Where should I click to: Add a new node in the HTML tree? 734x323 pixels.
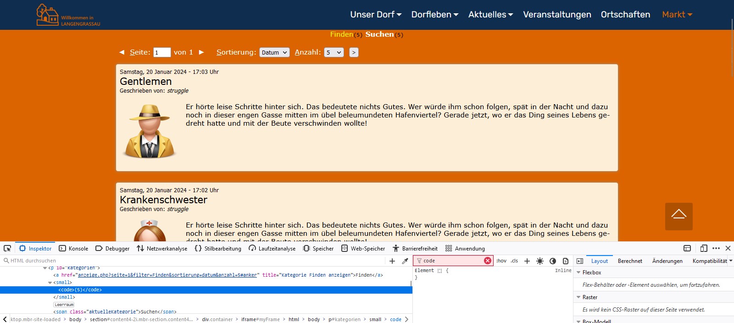(x=392, y=261)
